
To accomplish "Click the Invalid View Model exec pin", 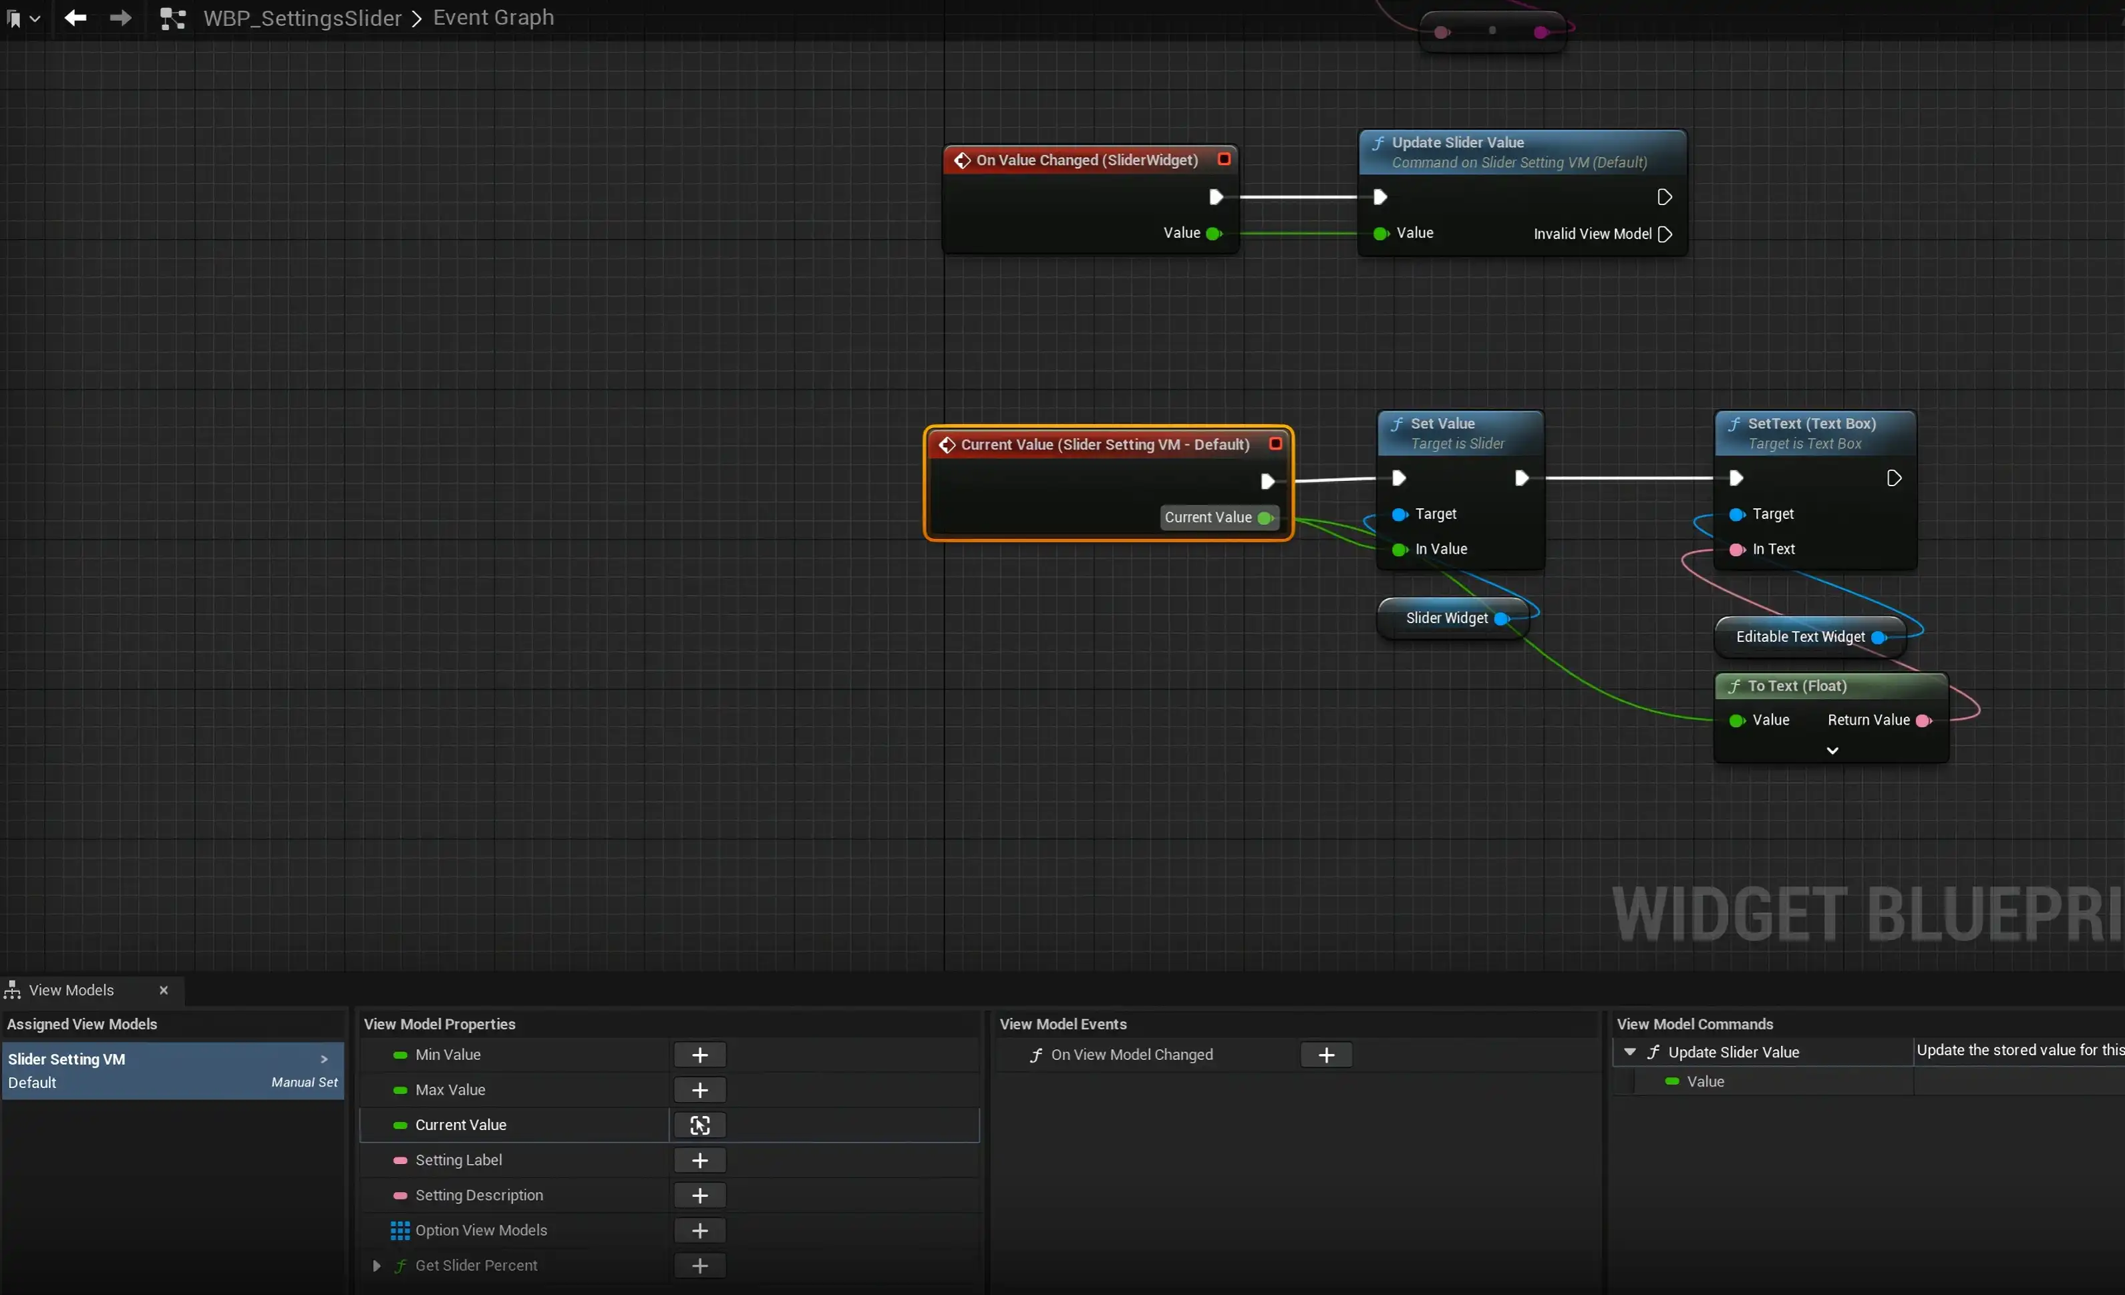I will click(1665, 234).
